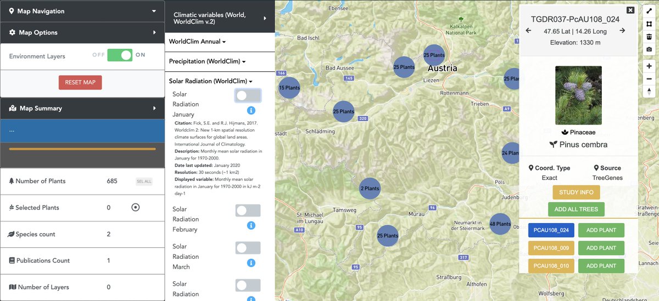This screenshot has width=659, height=301.
Task: Click the Coord. Type pin icon
Action: 530,168
